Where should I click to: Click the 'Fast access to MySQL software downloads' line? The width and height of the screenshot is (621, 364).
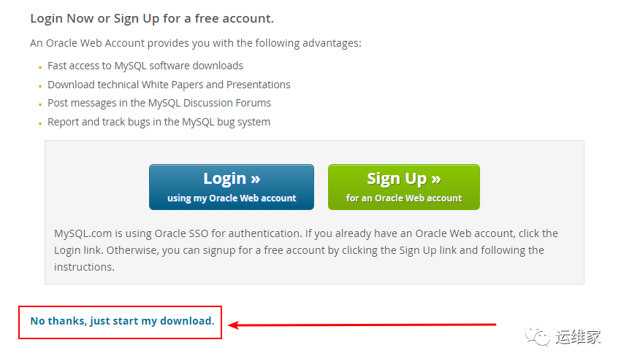click(145, 66)
